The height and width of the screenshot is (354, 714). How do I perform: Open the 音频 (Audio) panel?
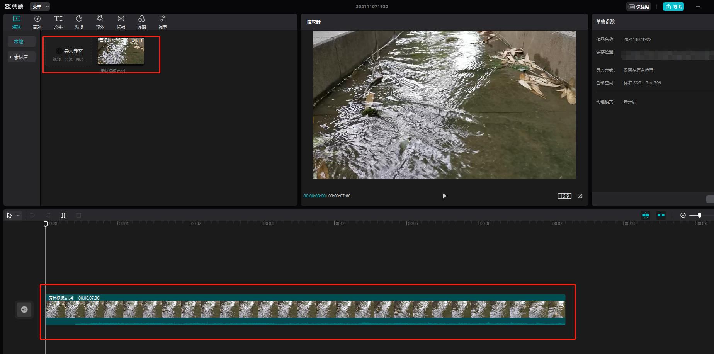(37, 22)
